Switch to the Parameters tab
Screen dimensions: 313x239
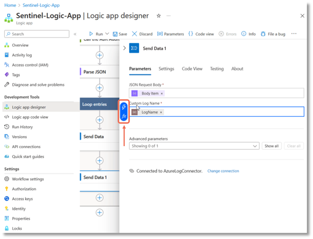(x=140, y=69)
